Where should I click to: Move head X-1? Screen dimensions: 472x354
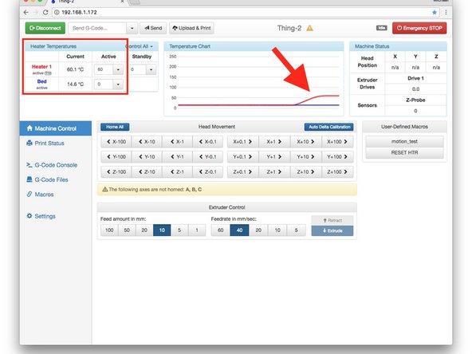coord(177,141)
